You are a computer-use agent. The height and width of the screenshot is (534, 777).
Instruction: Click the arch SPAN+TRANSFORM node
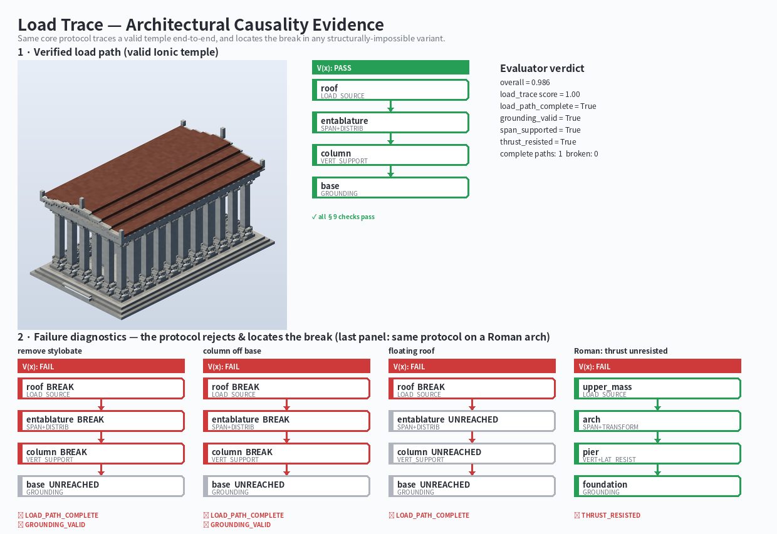(657, 421)
